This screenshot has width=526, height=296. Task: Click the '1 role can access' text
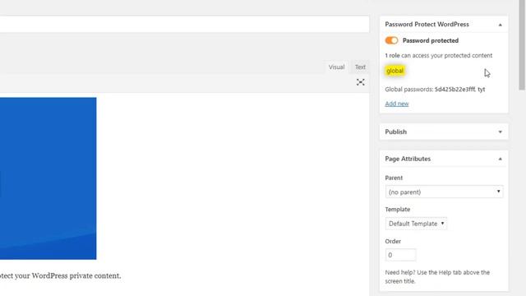tap(439, 55)
